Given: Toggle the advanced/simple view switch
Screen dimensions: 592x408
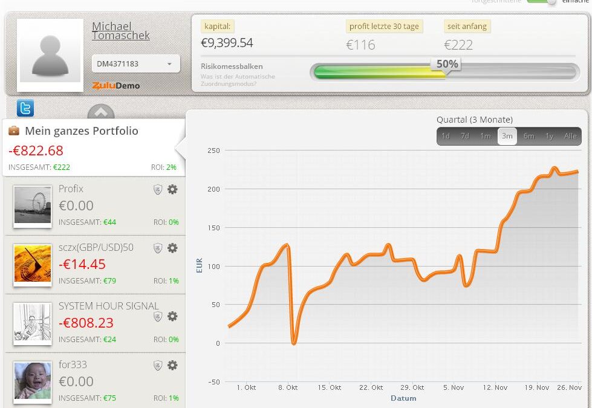Looking at the screenshot, I should point(542,2).
